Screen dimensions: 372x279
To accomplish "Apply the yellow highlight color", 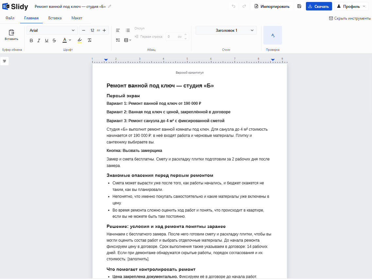I will click(80, 40).
